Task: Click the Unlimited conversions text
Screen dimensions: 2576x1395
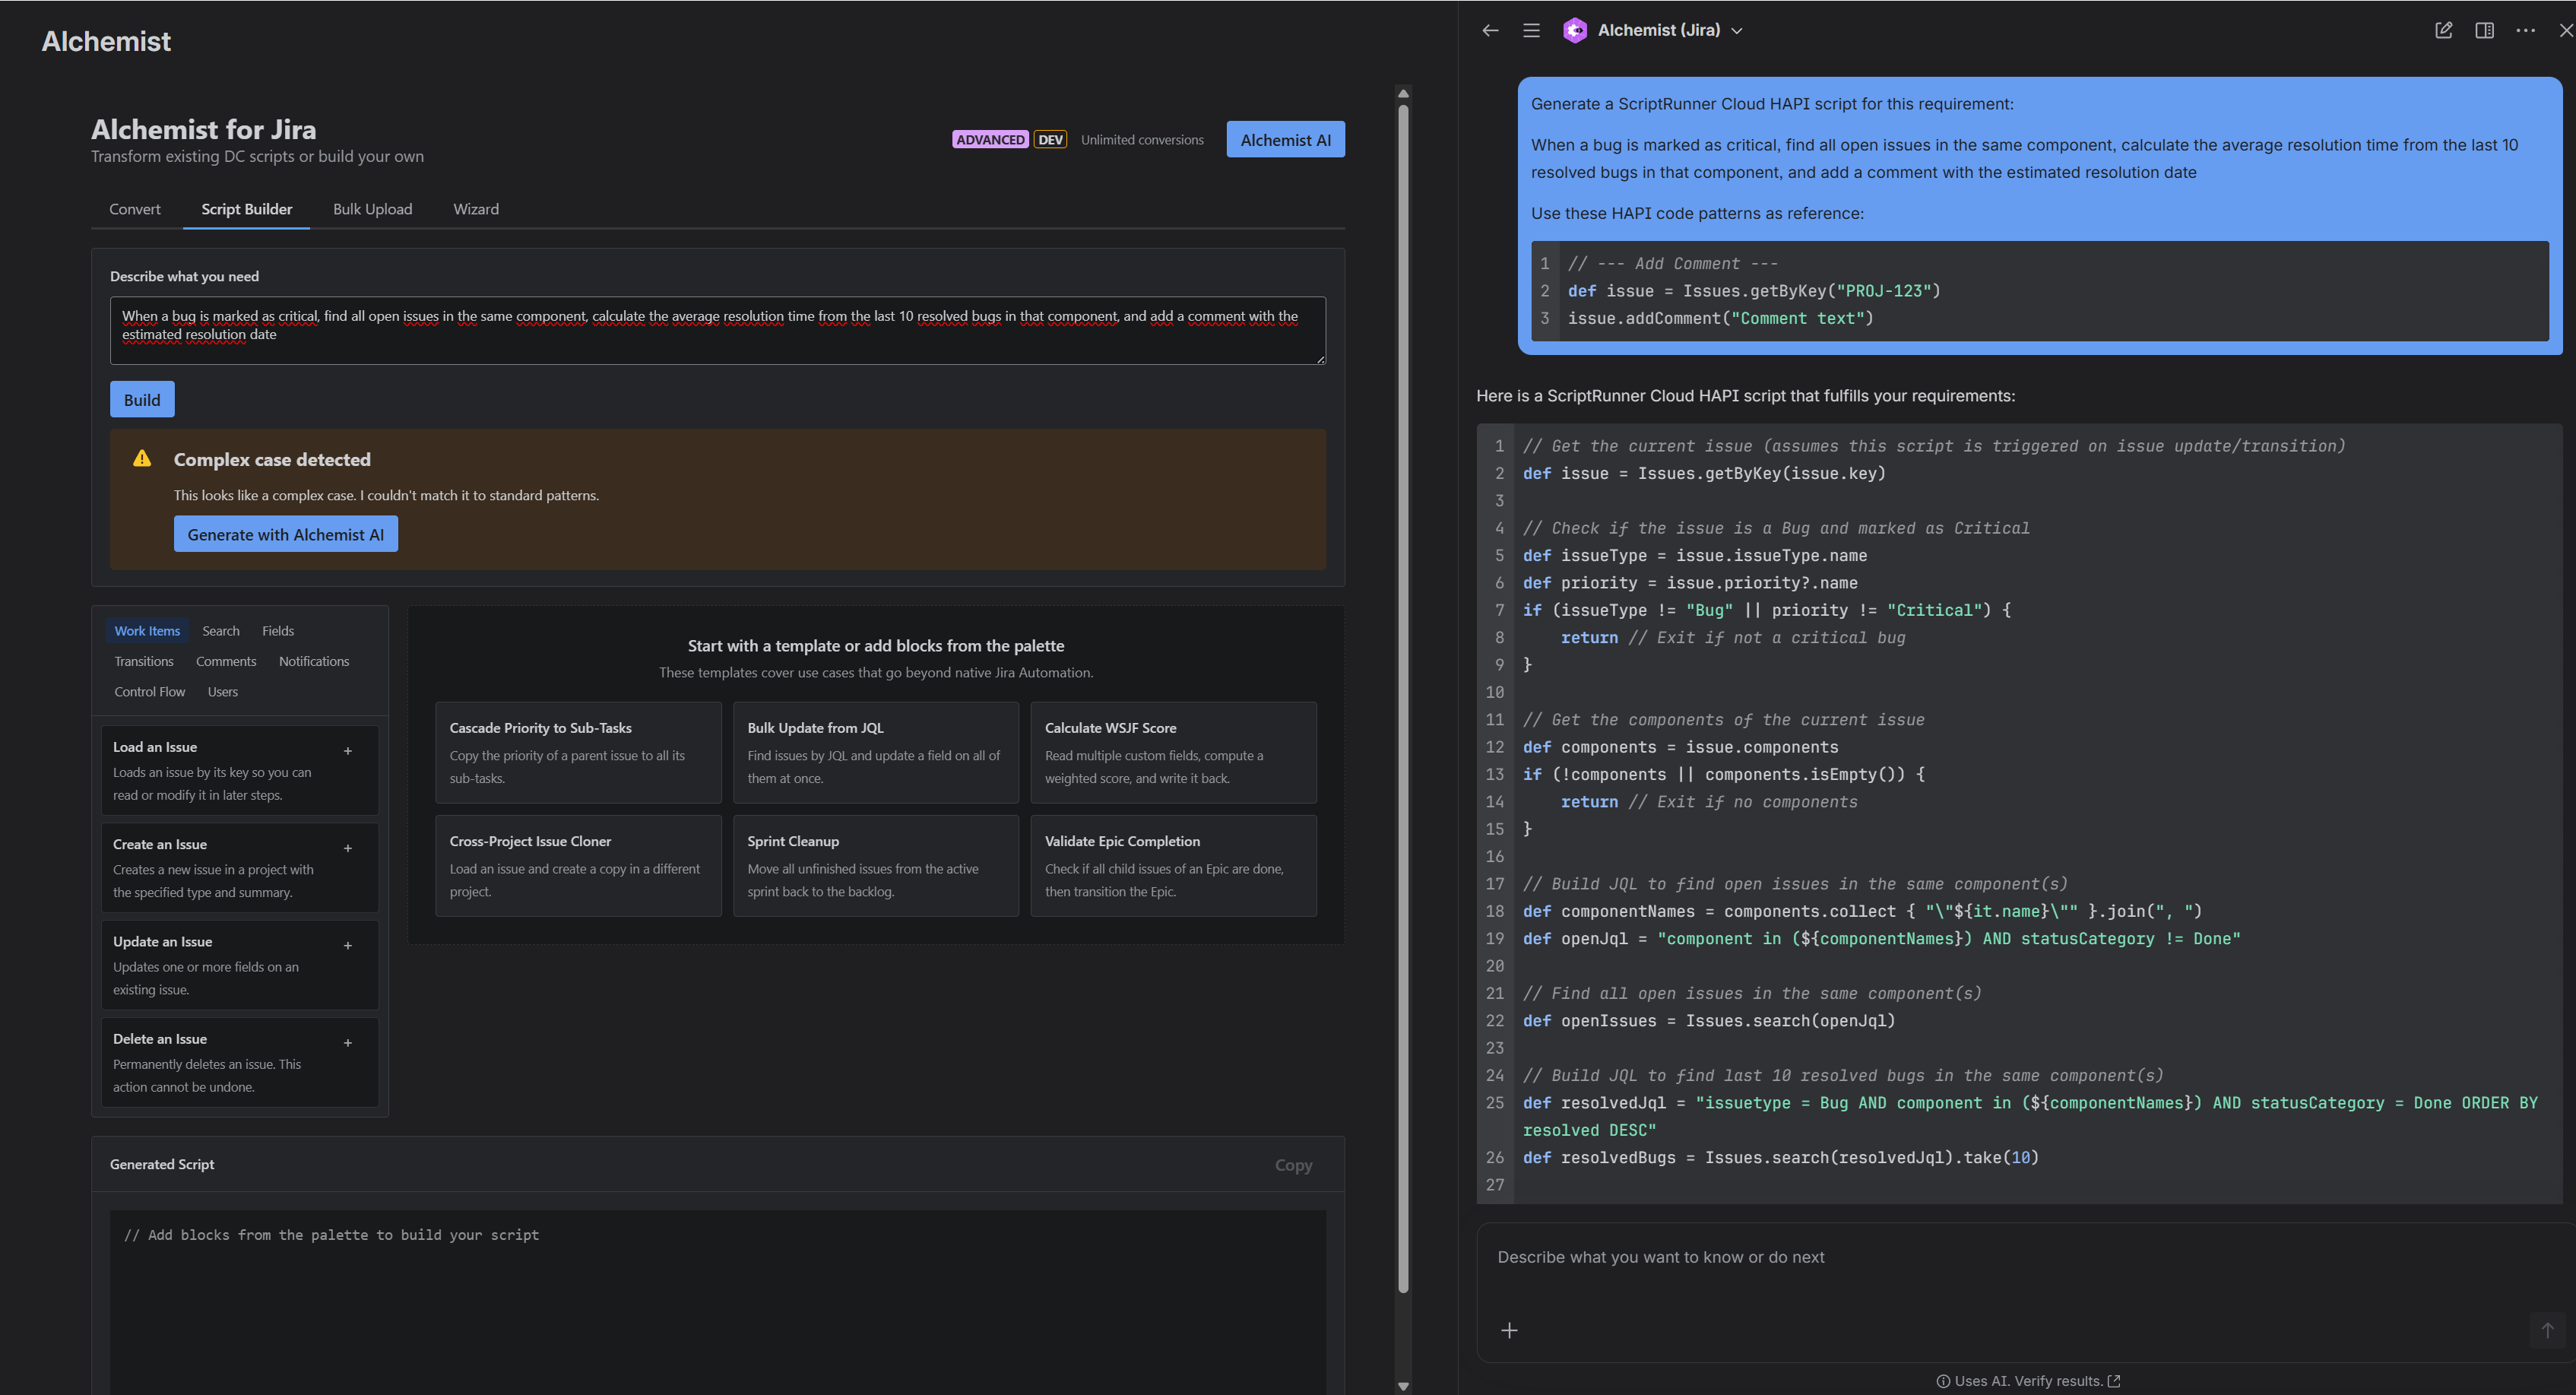Action: pos(1142,140)
